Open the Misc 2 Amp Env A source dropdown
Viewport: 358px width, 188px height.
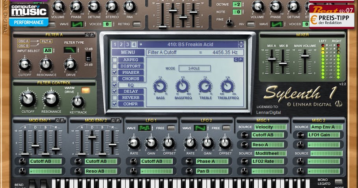pyautogui.click(x=326, y=127)
